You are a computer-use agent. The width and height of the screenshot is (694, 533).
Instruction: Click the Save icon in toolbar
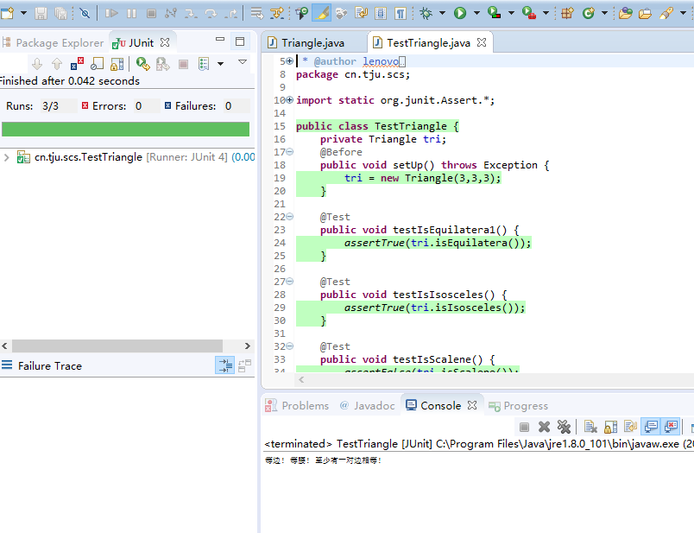(41, 13)
